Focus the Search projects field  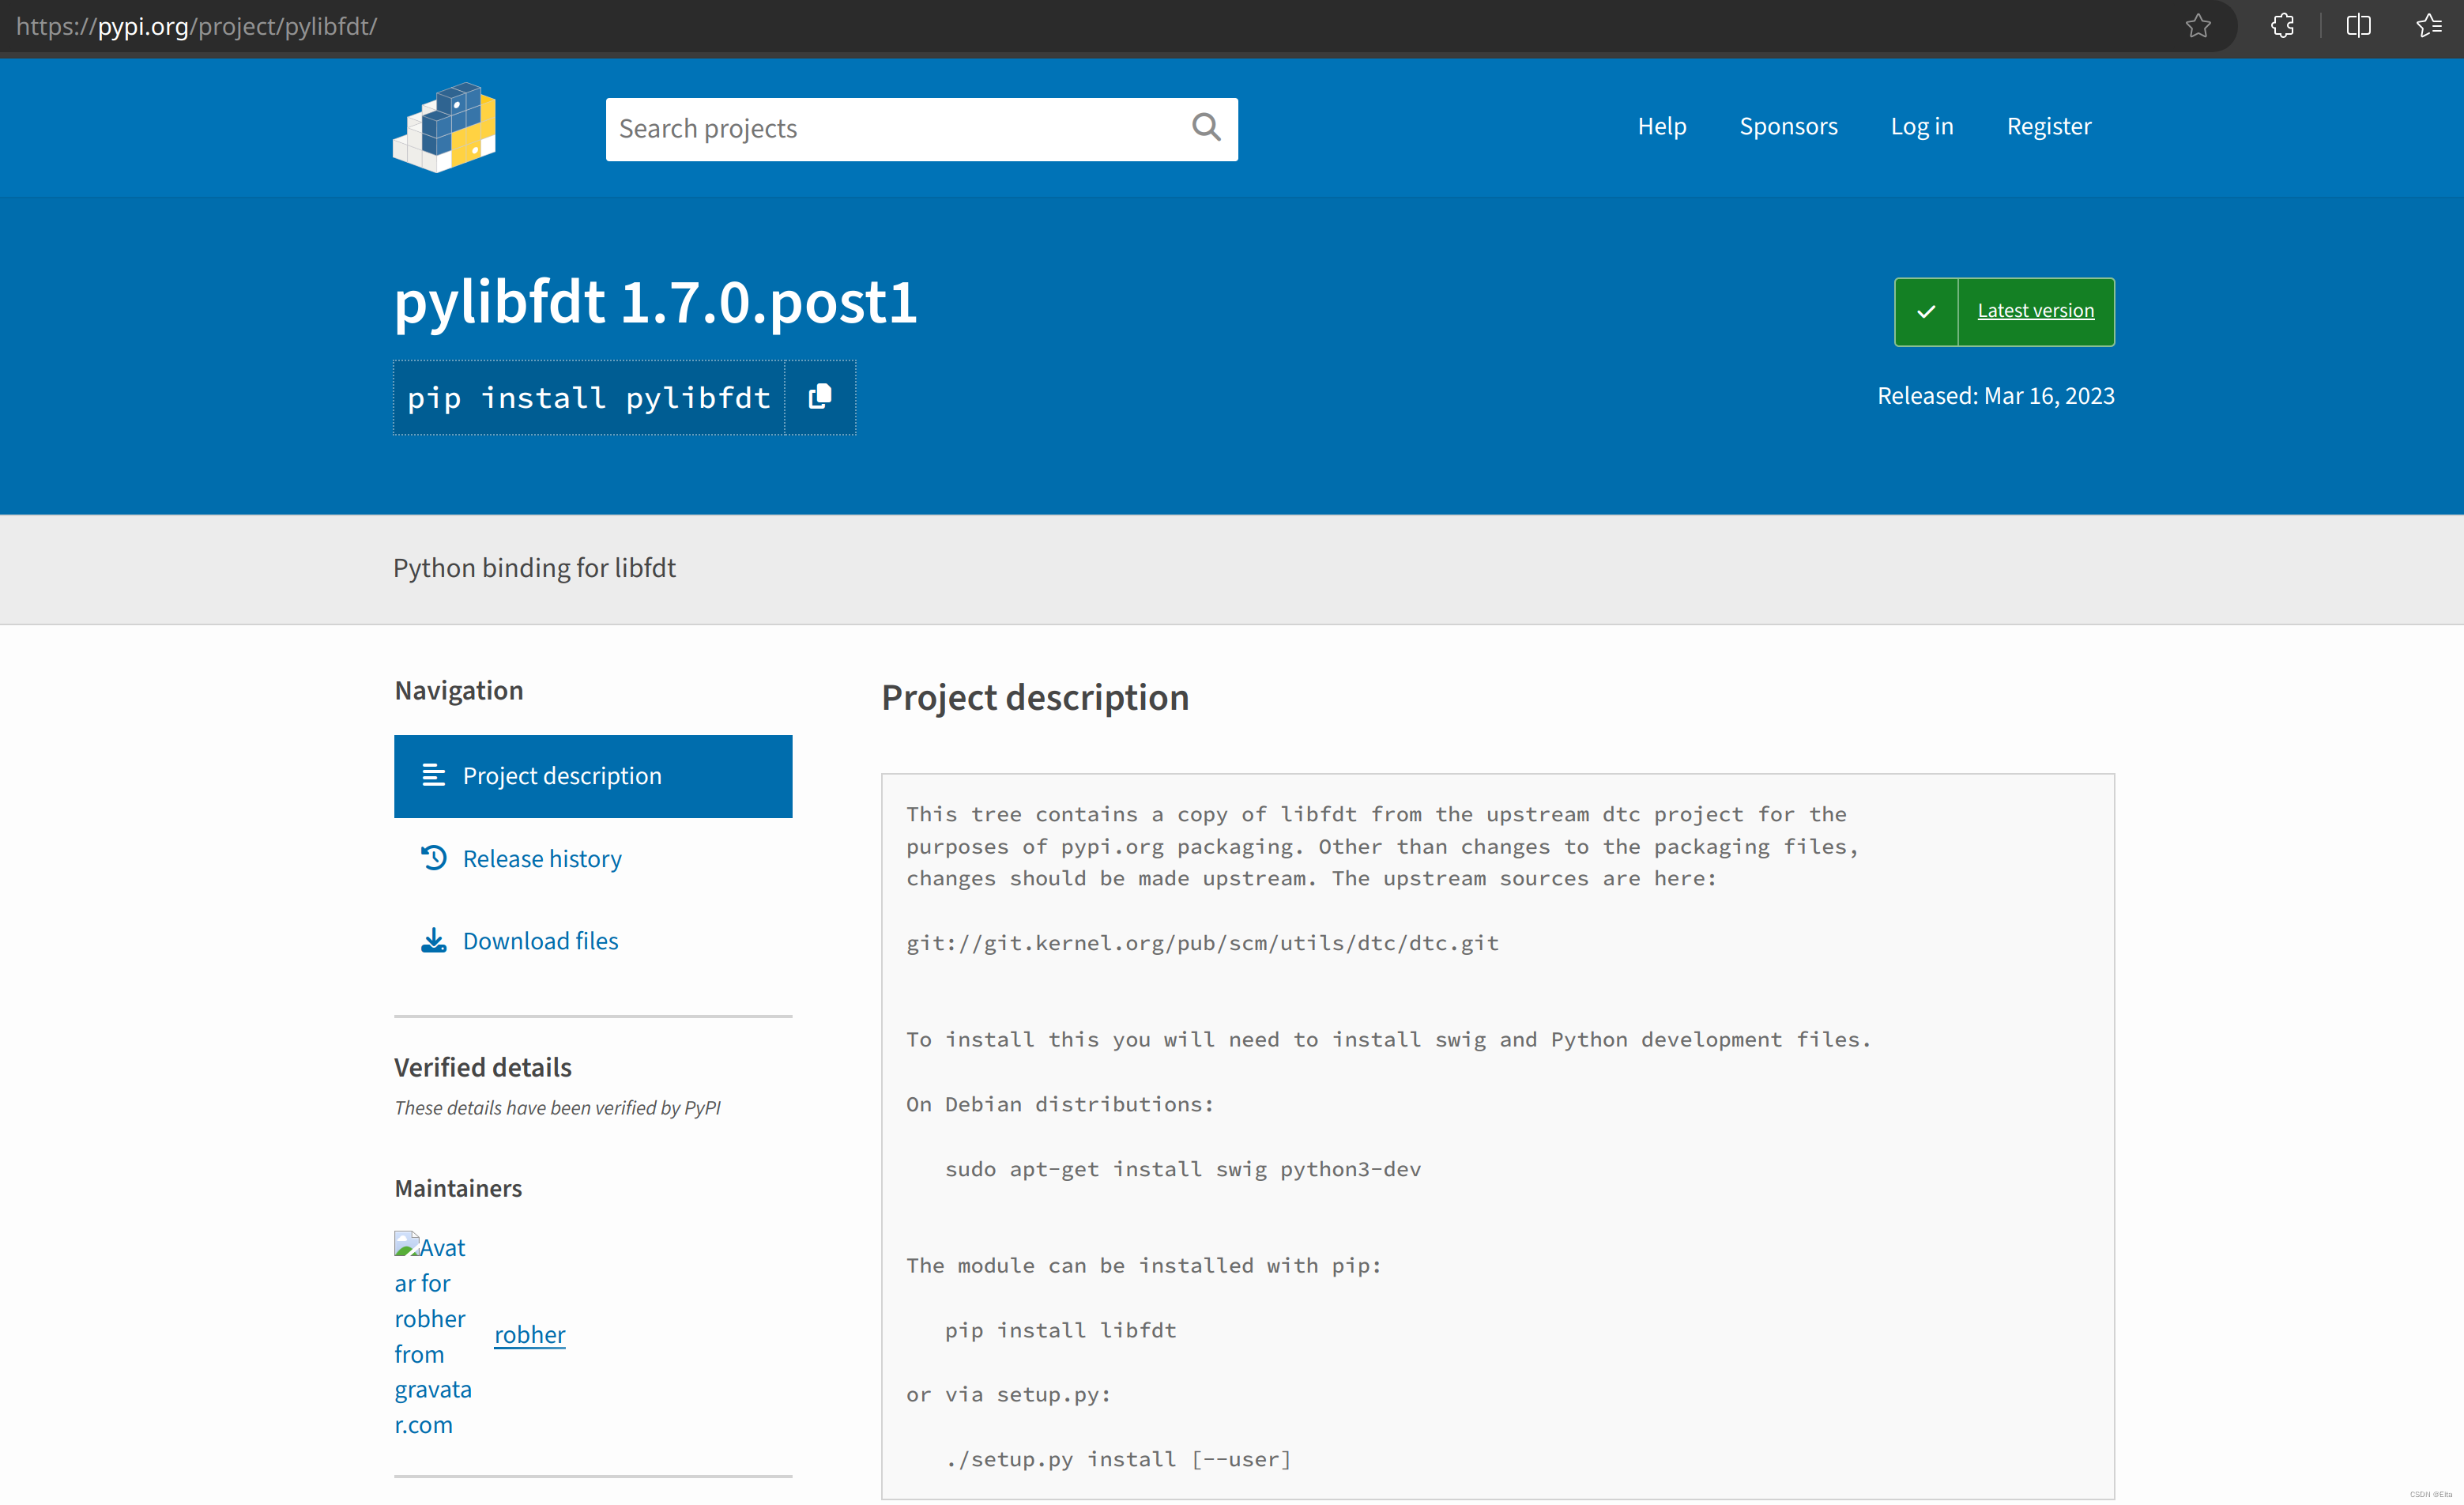[x=921, y=129]
